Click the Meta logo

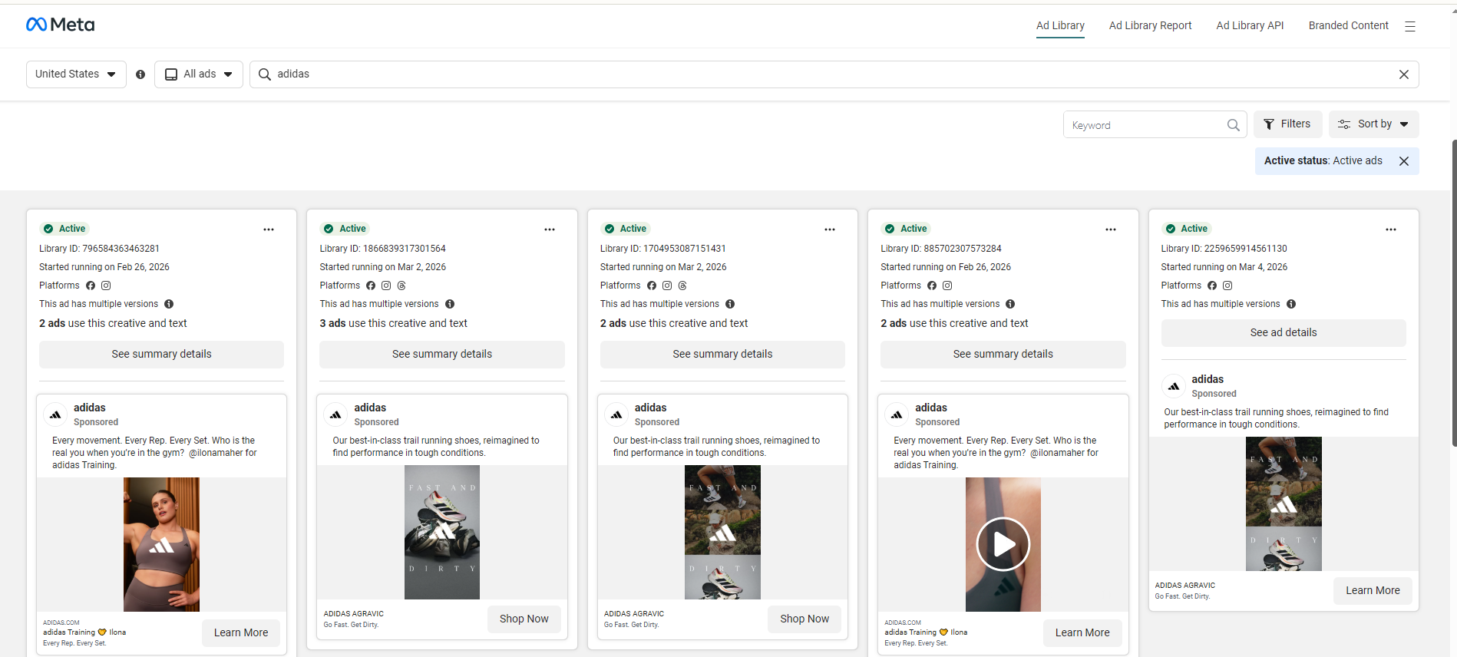(60, 25)
